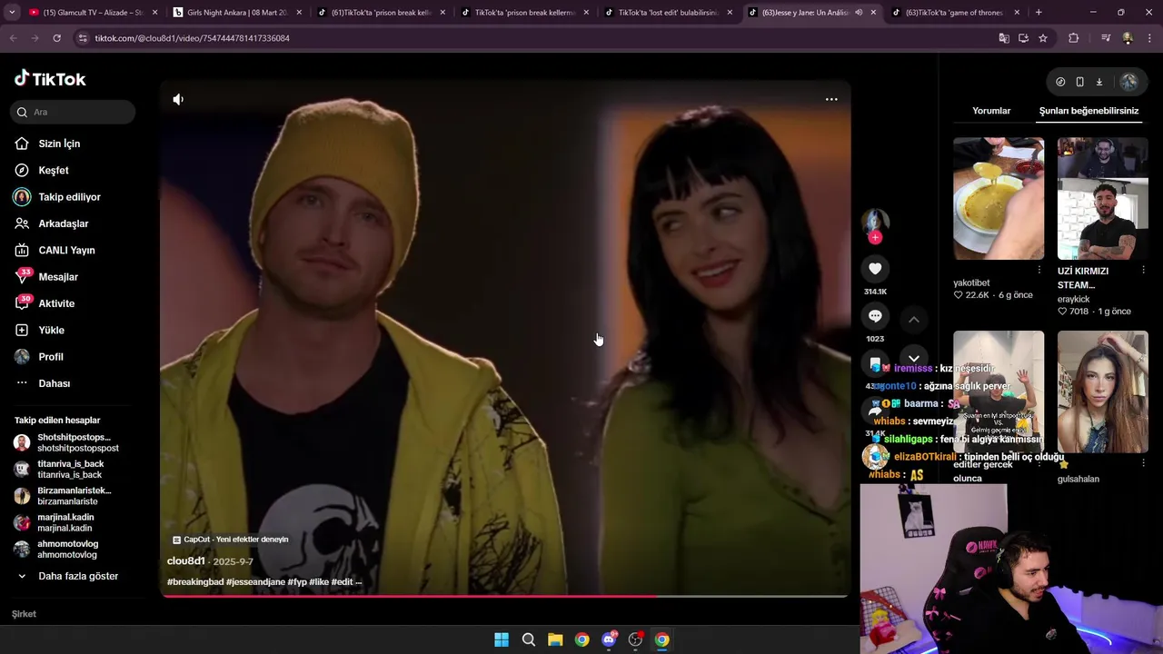This screenshot has height=654, width=1163.
Task: Go to previous video with up chevron
Action: coord(914,320)
